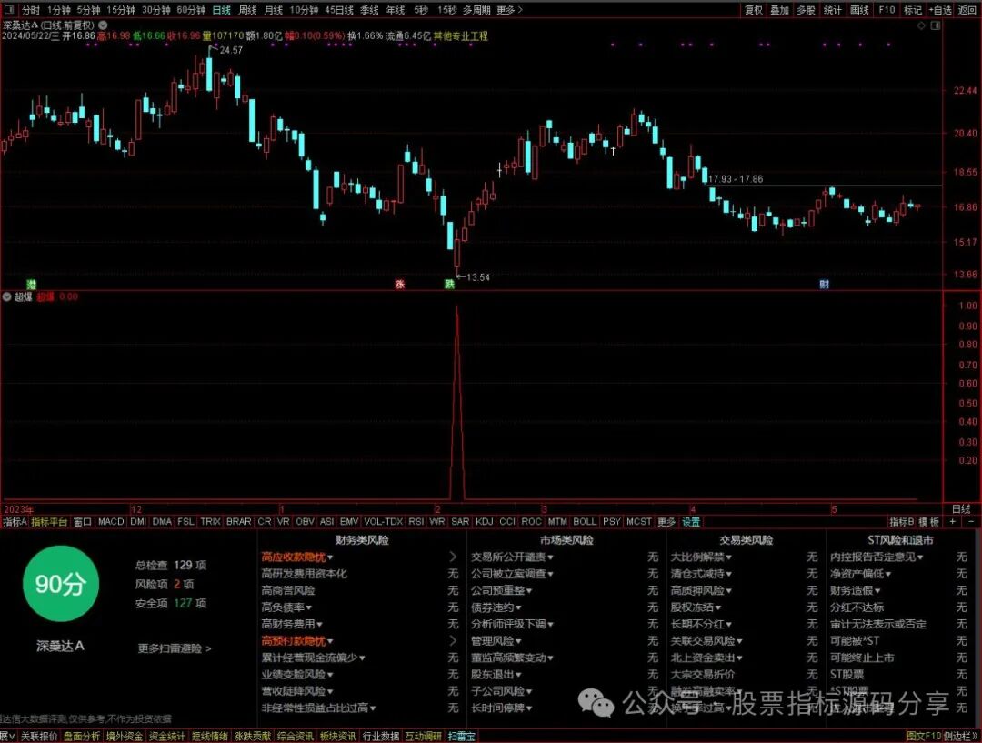Open the 涨跌贡献 bottom tab
Viewport: 982px width, 743px height.
pos(253,736)
